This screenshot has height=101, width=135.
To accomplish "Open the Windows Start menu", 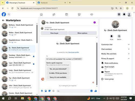I will [3, 98].
